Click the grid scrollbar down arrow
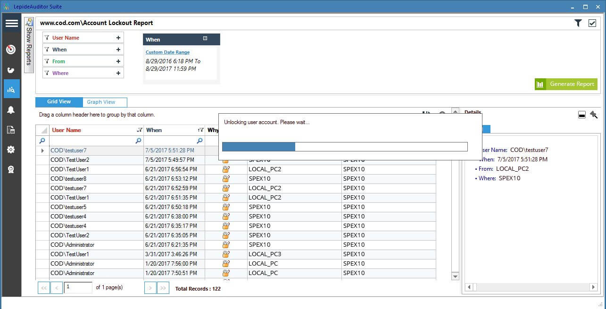This screenshot has width=606, height=309. tap(455, 276)
